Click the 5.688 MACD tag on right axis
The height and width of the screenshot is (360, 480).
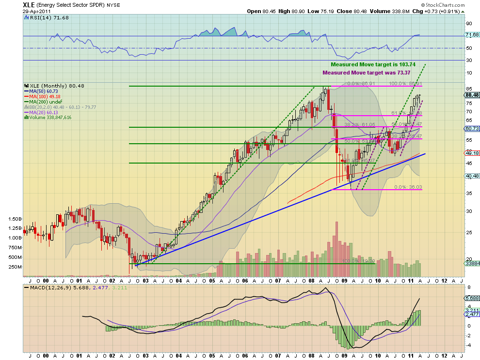[x=472, y=298]
